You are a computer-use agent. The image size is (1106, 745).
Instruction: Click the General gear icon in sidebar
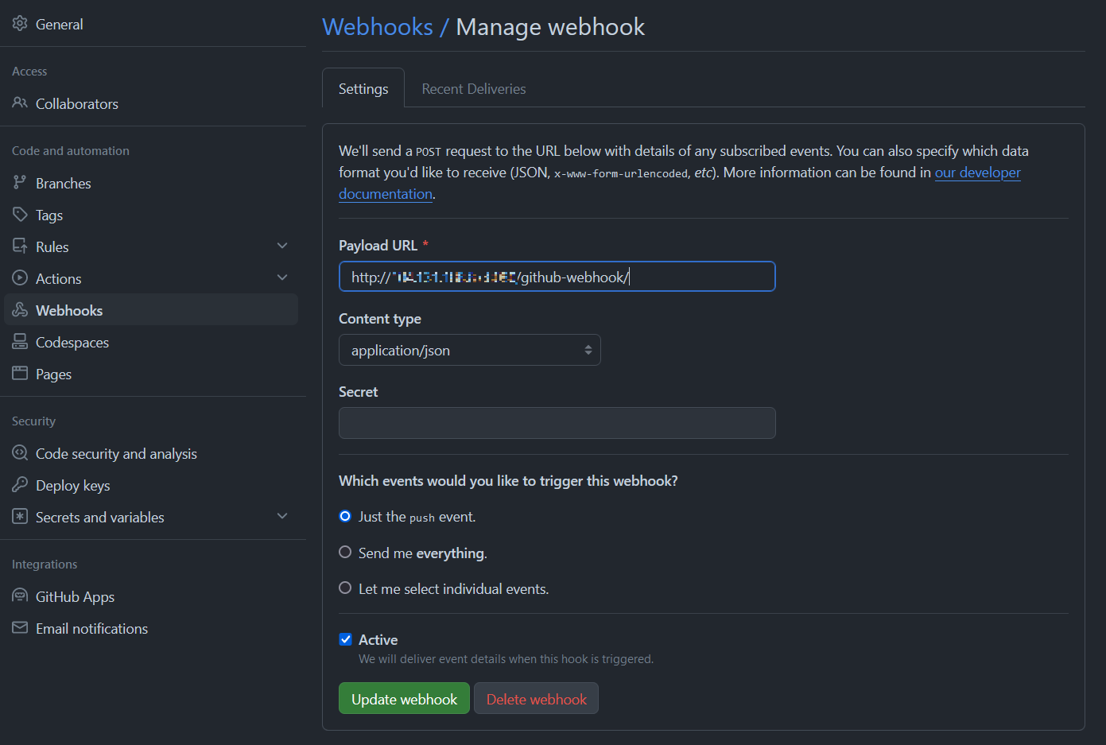[x=20, y=24]
